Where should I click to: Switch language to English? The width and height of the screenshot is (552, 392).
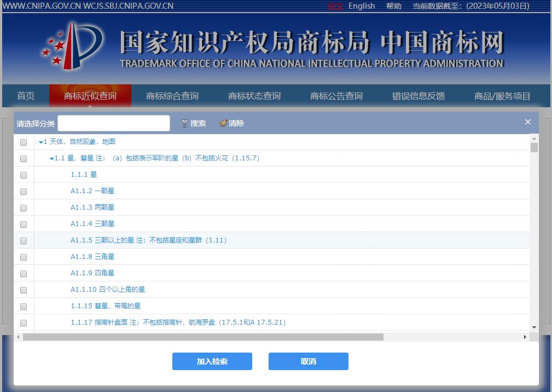tap(362, 6)
